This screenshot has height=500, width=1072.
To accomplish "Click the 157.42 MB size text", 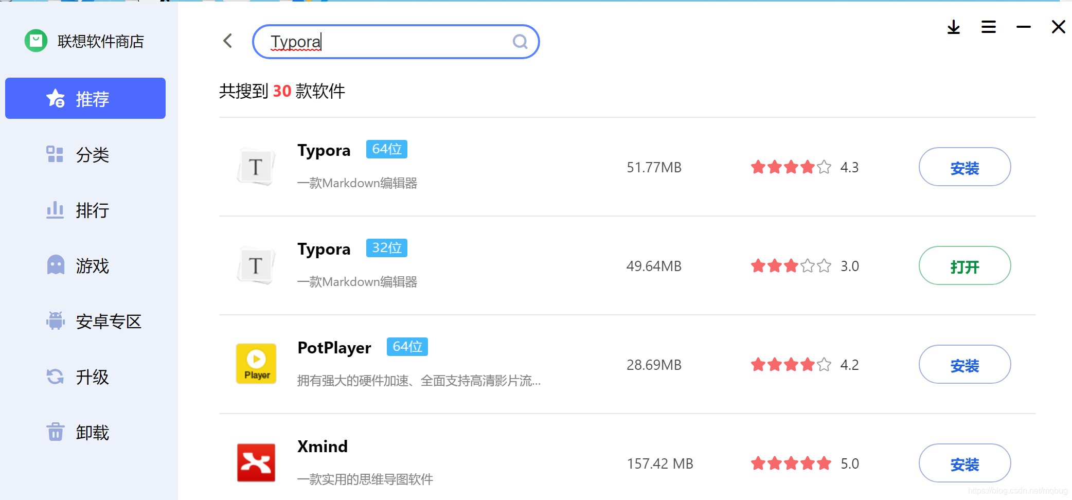I will 660,463.
